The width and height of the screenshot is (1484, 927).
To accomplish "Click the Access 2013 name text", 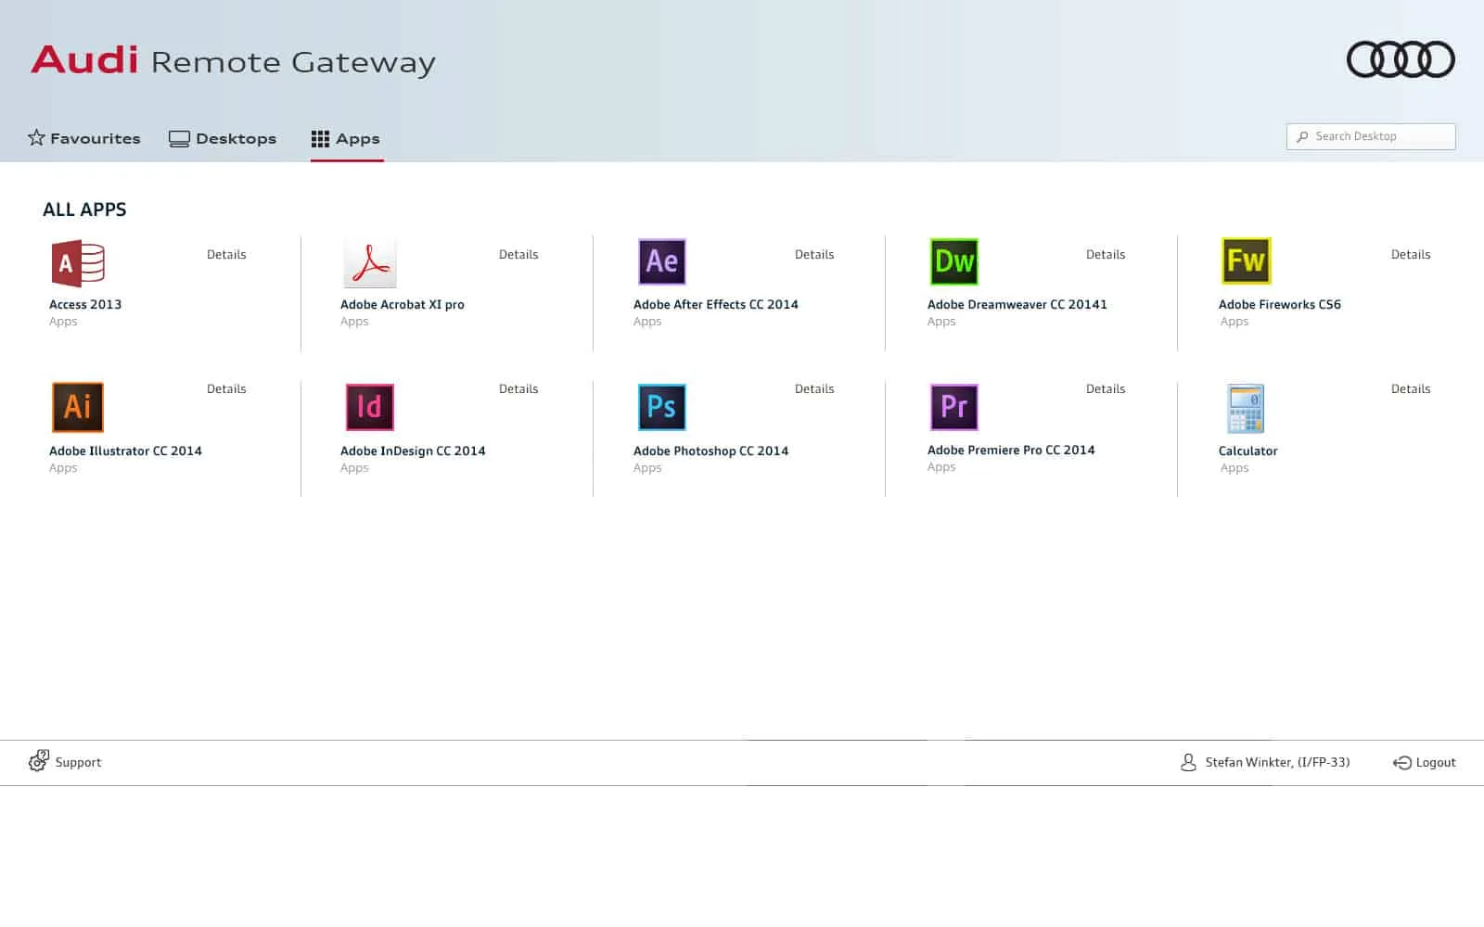I will [85, 304].
